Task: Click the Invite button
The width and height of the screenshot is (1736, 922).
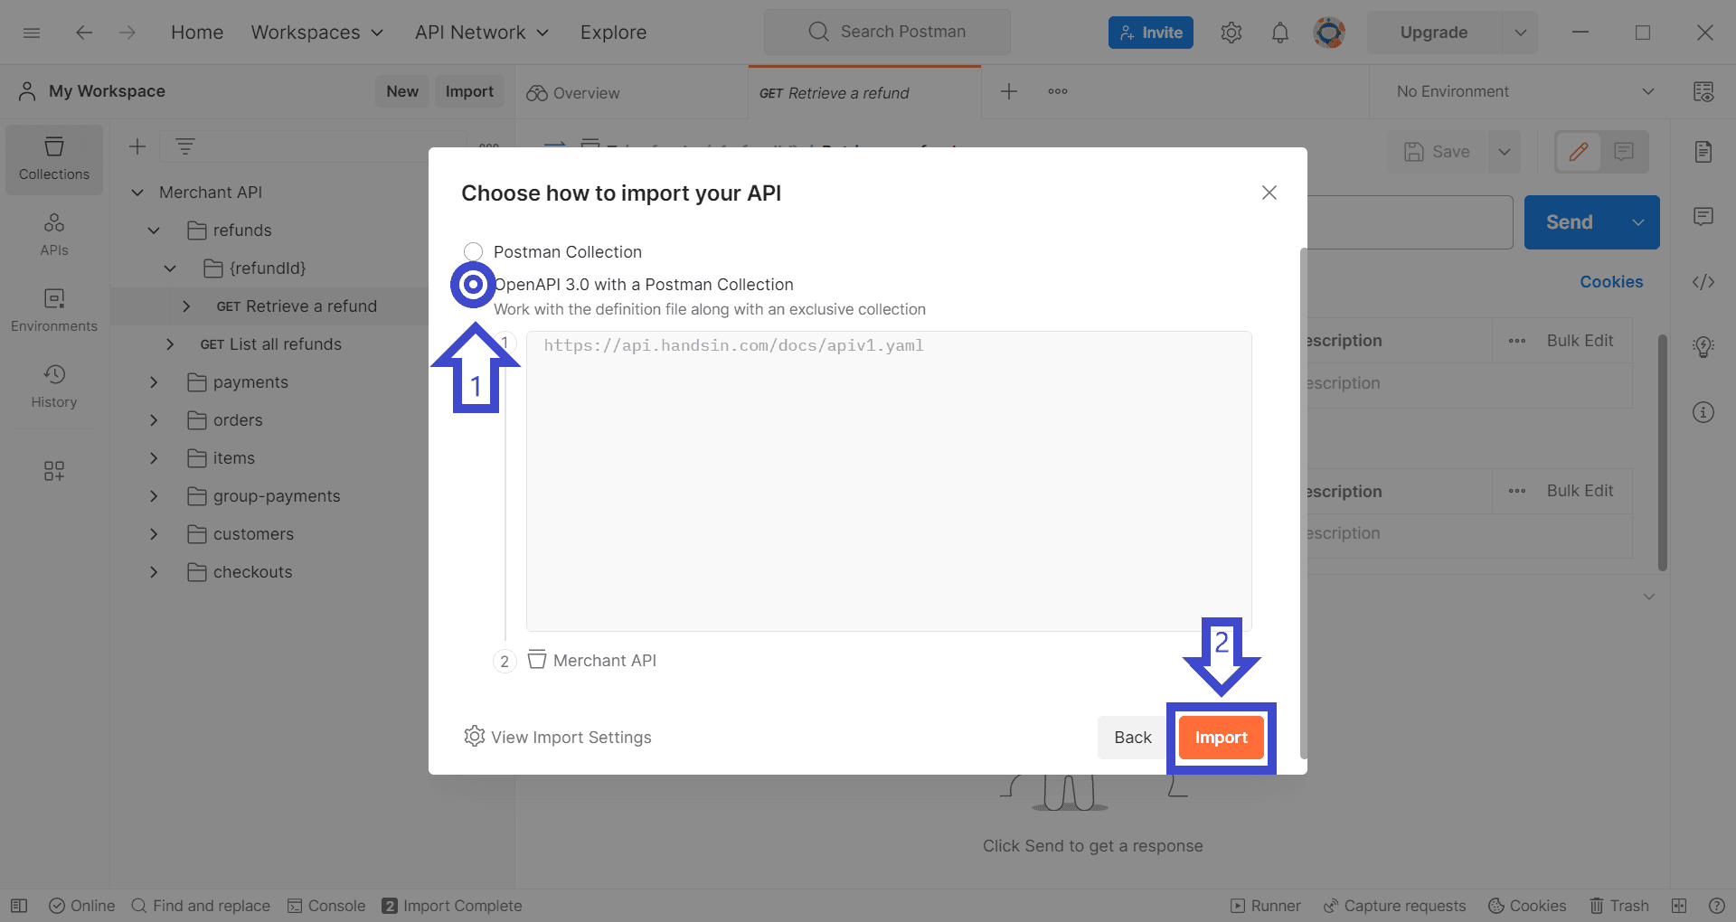Action: 1151,33
